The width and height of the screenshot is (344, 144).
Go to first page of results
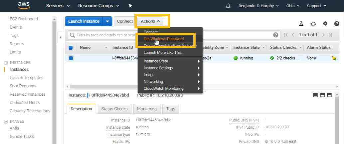(x=286, y=35)
